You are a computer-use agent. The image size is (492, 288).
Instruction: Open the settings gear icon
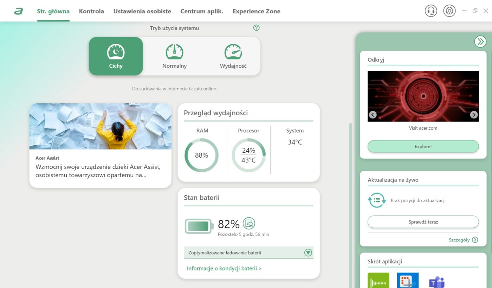coord(449,11)
